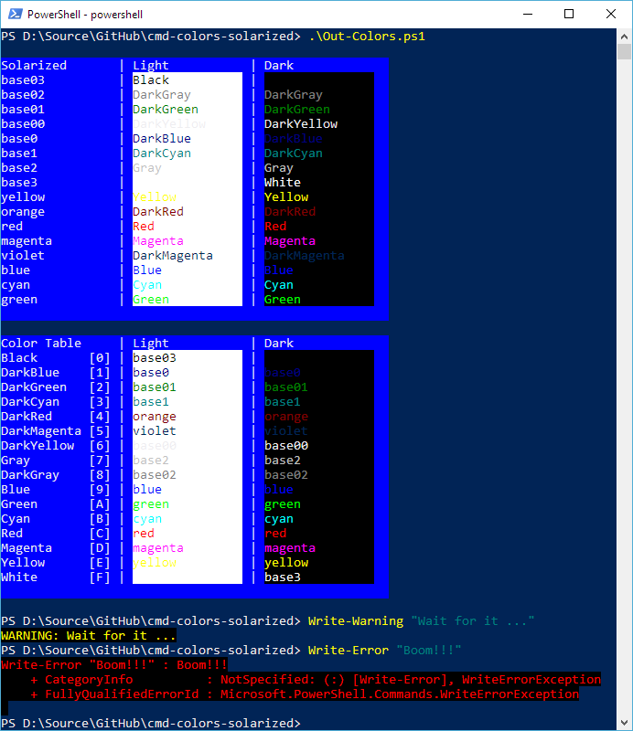Click the '"Wait for it ..."' string argument
The width and height of the screenshot is (633, 731).
pos(472,621)
